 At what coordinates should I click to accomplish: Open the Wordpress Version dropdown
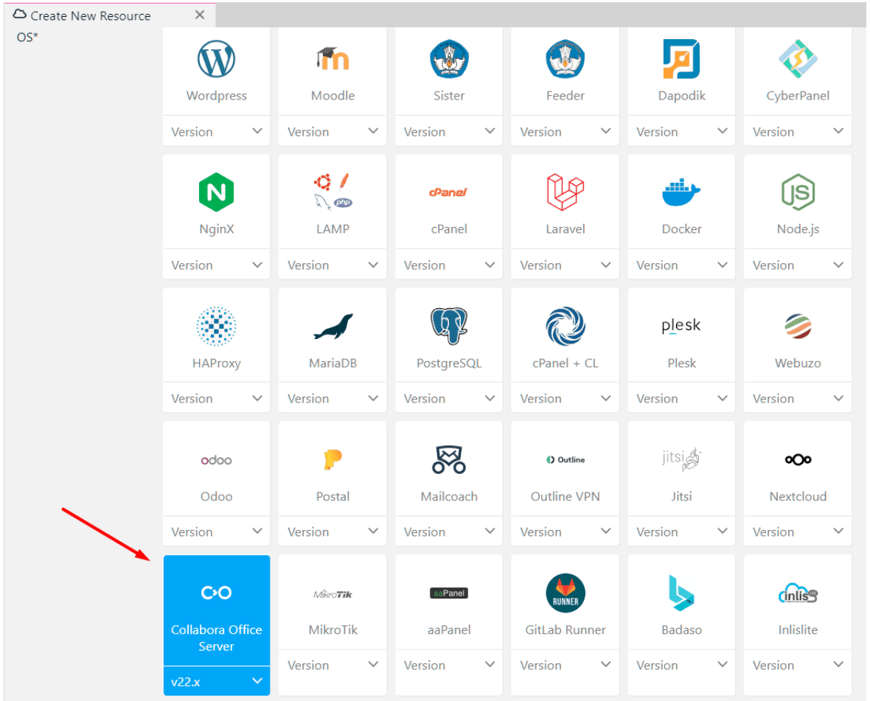click(216, 130)
